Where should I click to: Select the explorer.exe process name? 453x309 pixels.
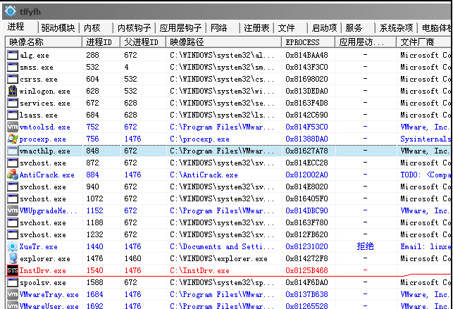coord(45,259)
